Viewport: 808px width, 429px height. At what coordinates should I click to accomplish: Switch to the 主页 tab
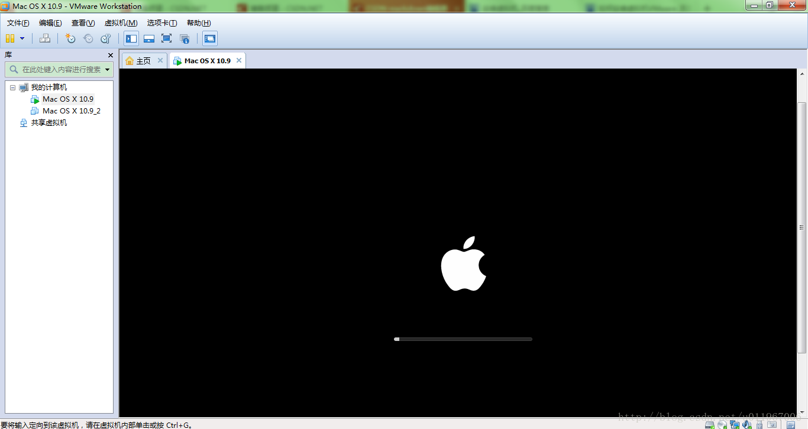(x=144, y=61)
